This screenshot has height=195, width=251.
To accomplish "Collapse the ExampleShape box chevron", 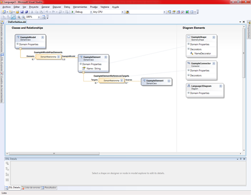I will tap(214, 37).
